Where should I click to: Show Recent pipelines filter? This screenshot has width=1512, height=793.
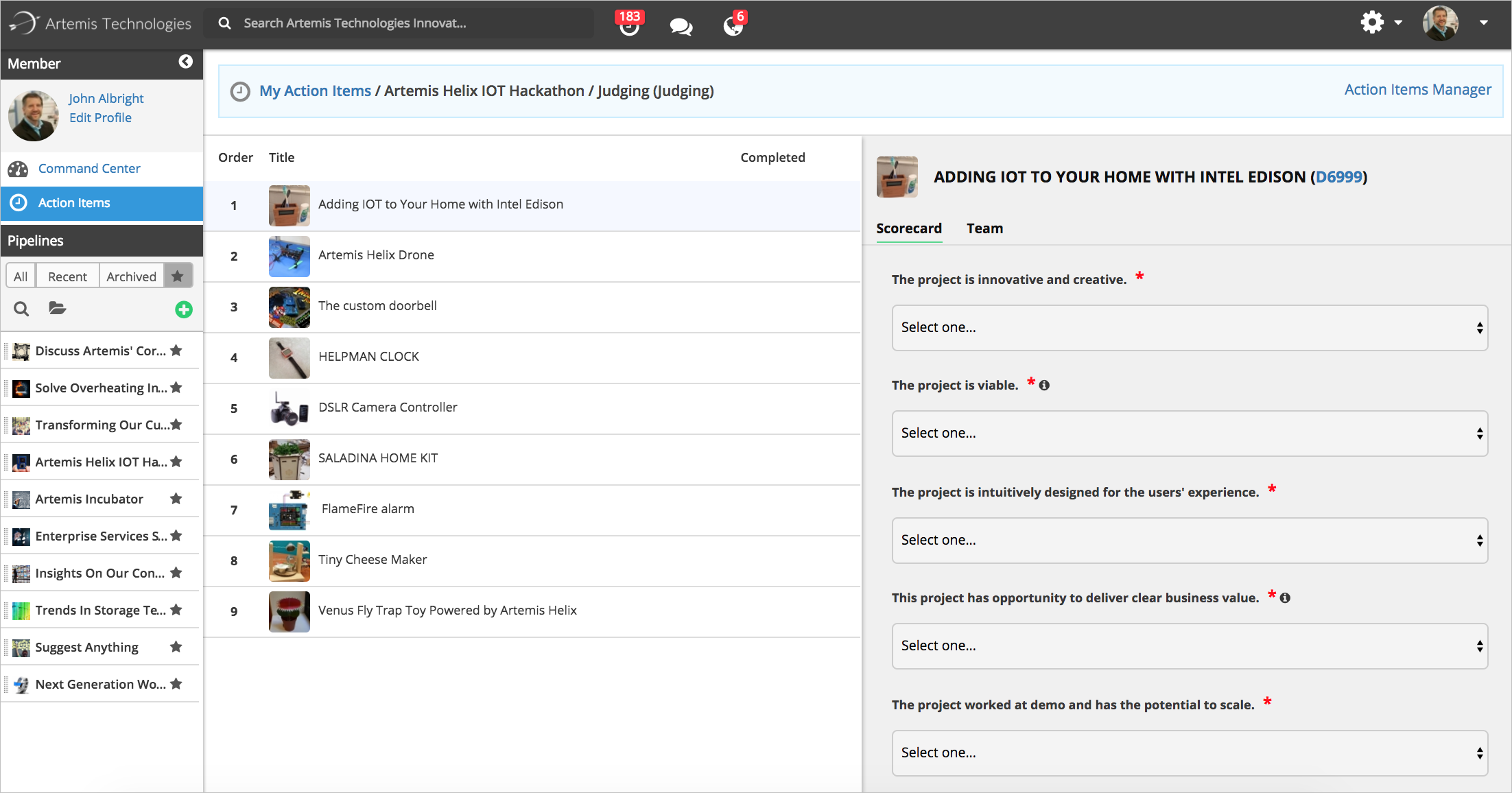67,276
